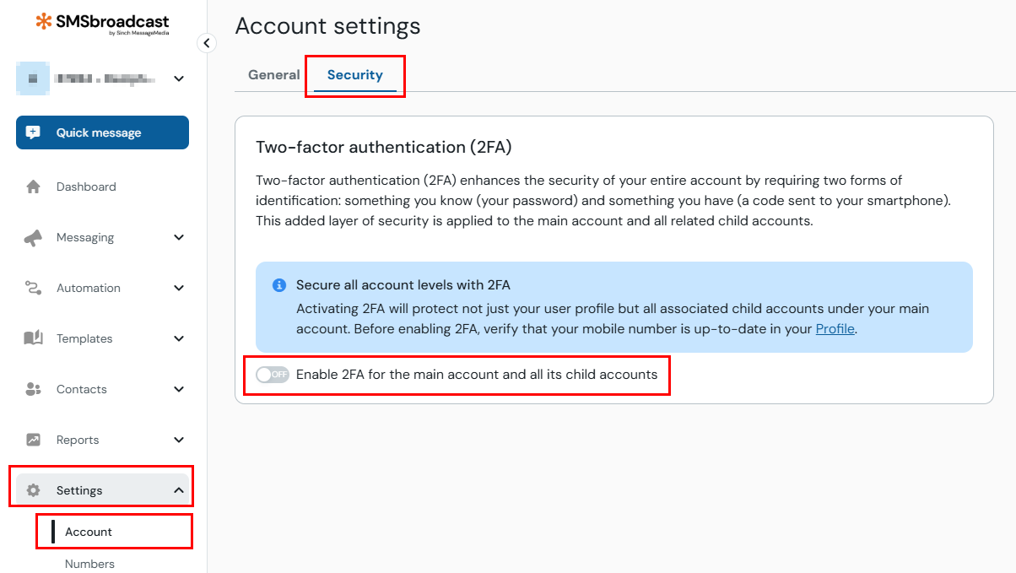Open the Numbers settings item
1016x573 pixels.
tap(89, 564)
